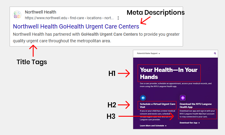Screen dimensions: 225x135
Task: Select Schedule a Virtual Urgent Care Visit heading
Action: 157,105
